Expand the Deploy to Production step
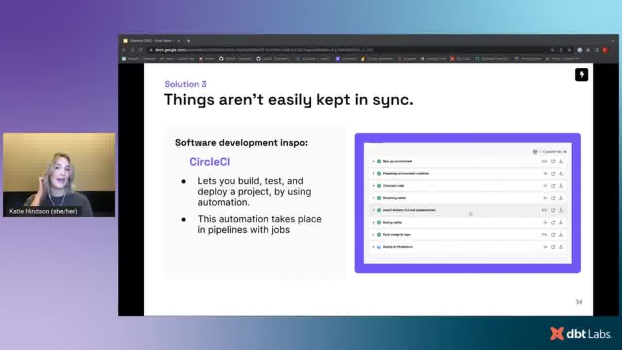This screenshot has height=350, width=622. (x=373, y=247)
